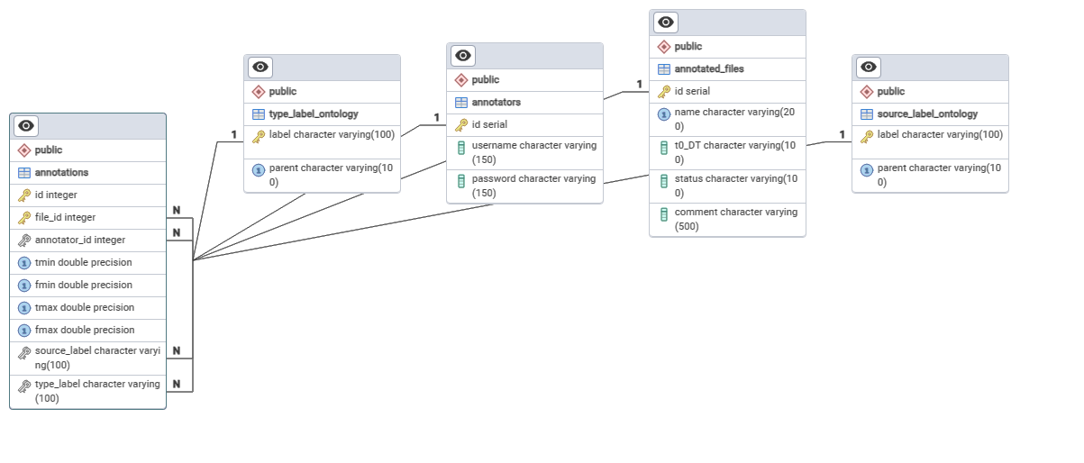Click foreign key icon for type_label column
The height and width of the screenshot is (463, 1084).
24,386
